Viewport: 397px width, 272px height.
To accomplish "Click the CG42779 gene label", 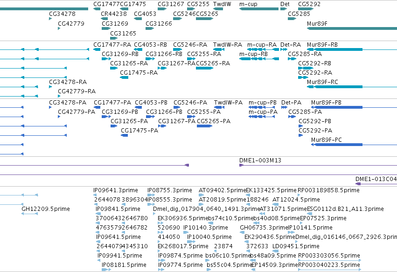I will [71, 23].
